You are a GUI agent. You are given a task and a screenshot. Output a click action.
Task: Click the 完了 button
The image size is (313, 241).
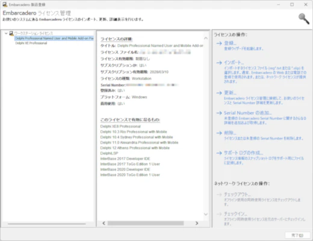click(x=297, y=235)
